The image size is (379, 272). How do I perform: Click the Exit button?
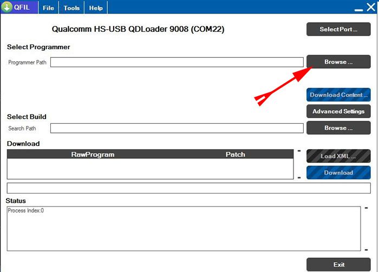[x=338, y=264]
